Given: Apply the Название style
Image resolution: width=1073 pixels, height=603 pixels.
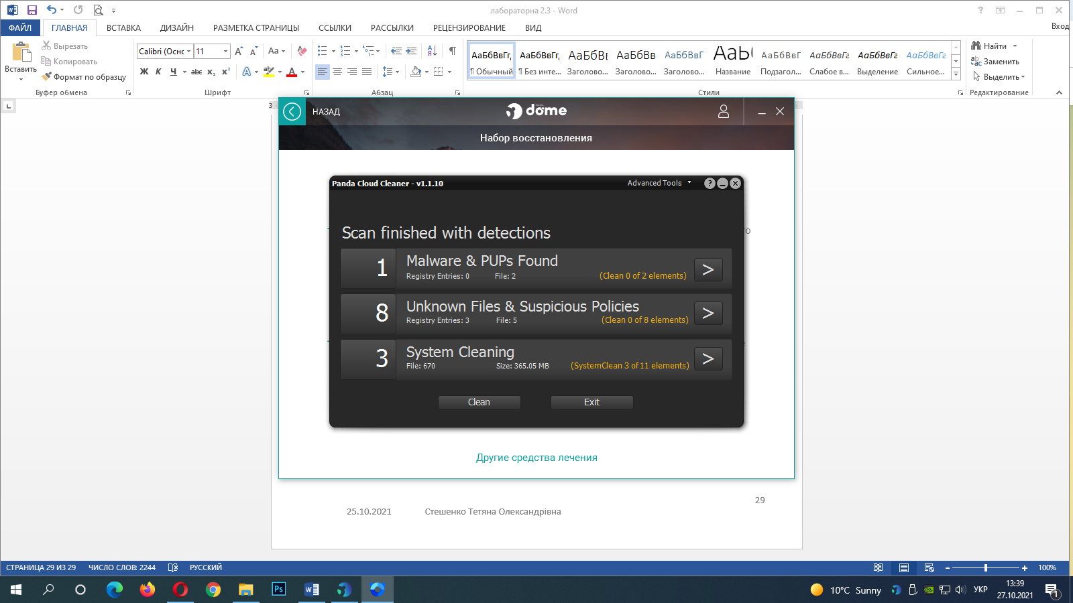Looking at the screenshot, I should (x=733, y=60).
